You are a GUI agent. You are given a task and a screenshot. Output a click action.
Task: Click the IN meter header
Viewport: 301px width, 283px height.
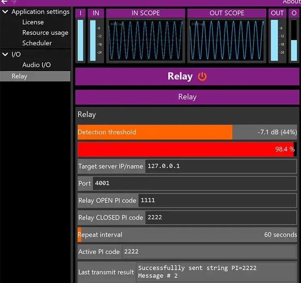point(96,13)
